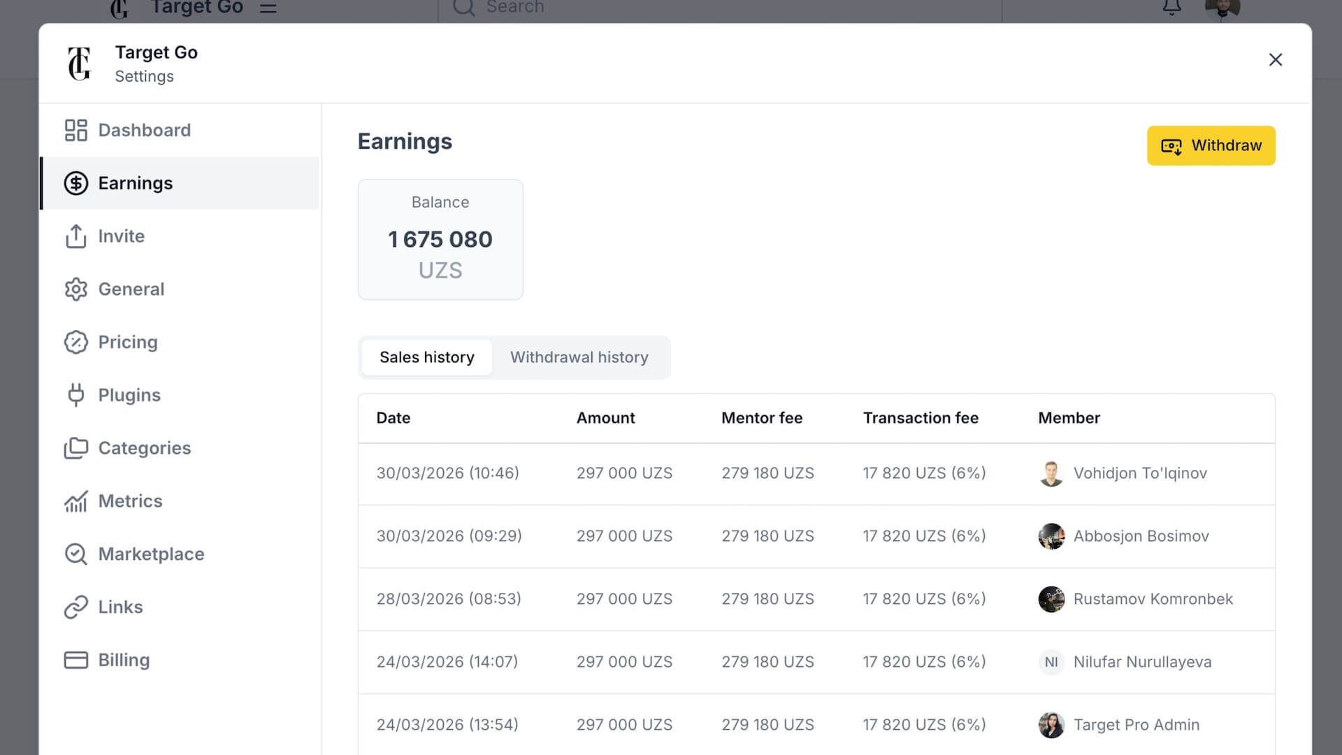Click the Pricing percent badge icon
1342x755 pixels.
(75, 342)
